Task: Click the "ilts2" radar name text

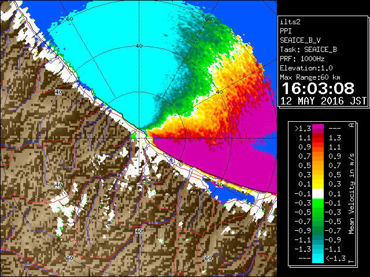Action: tap(290, 22)
